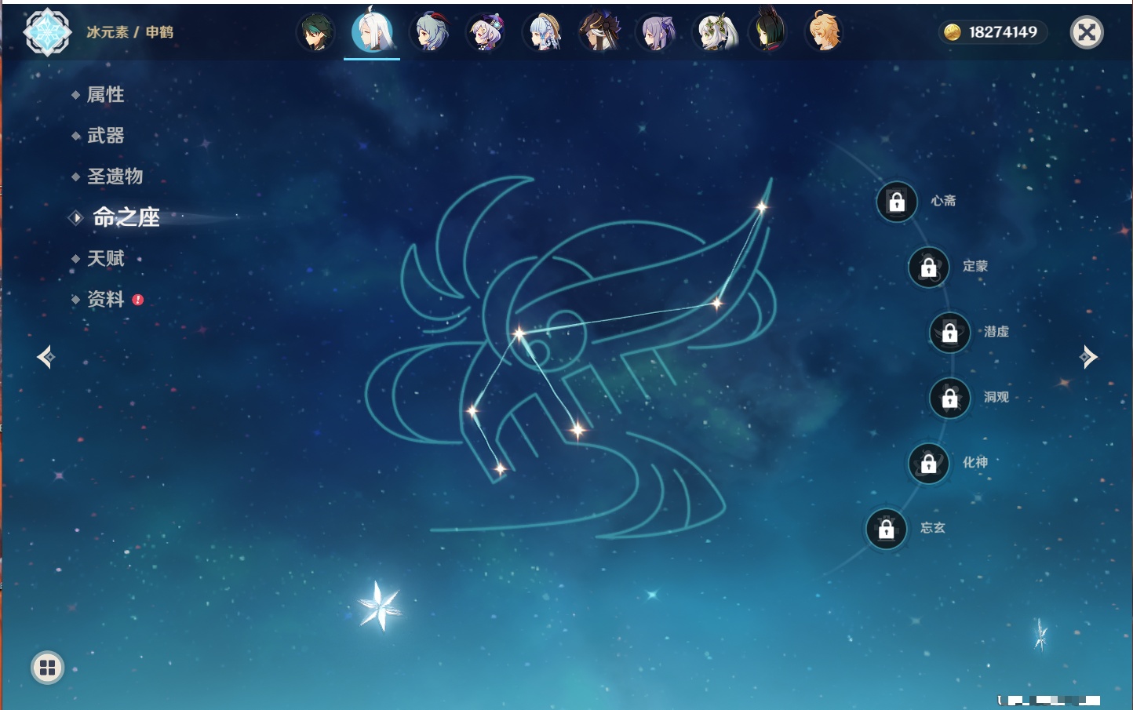Image resolution: width=1133 pixels, height=710 pixels.
Task: Click the Mora amount 18274149
Action: click(1003, 32)
